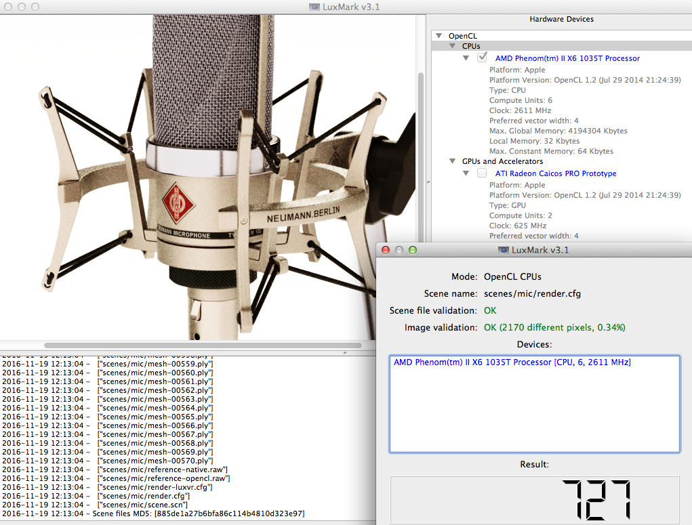
Task: Click log line 'scenes/mic/reference-native.raw'
Action: click(115, 469)
